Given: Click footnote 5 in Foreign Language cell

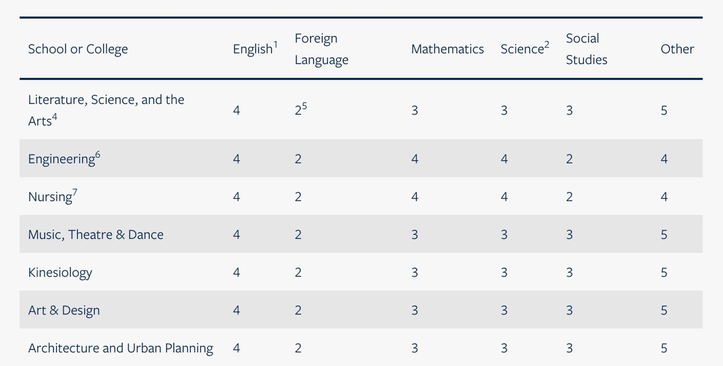Looking at the screenshot, I should coord(304,106).
